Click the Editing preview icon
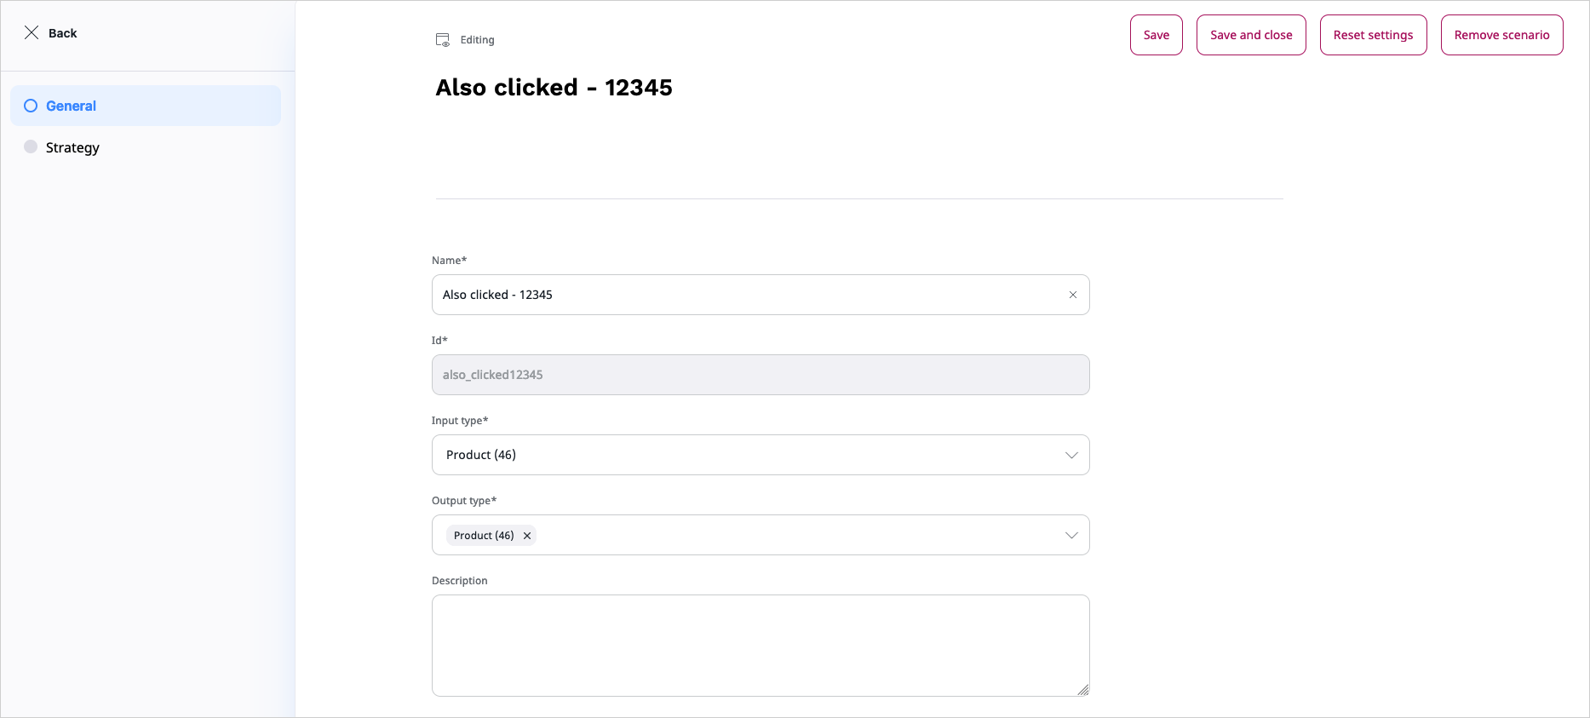1590x718 pixels. point(443,40)
